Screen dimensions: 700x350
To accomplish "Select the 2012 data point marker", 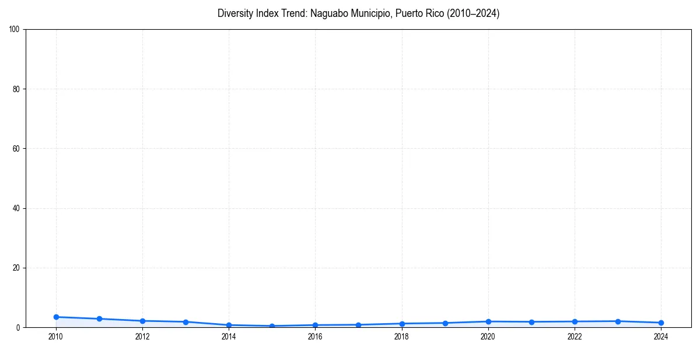I will (x=142, y=320).
